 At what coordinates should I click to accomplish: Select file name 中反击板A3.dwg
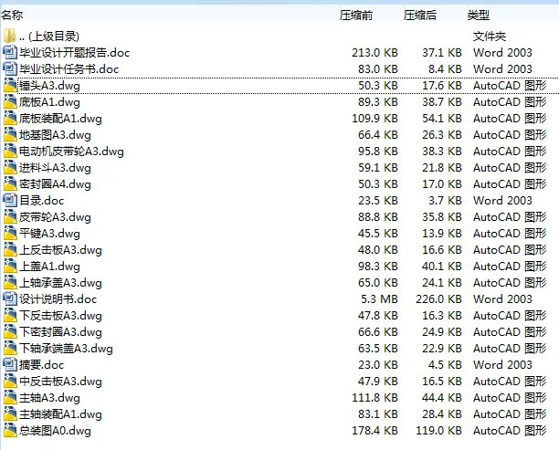click(60, 382)
